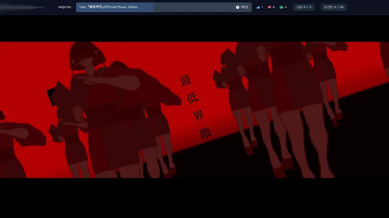
Task: Click the wipras username
Action: [65, 7]
